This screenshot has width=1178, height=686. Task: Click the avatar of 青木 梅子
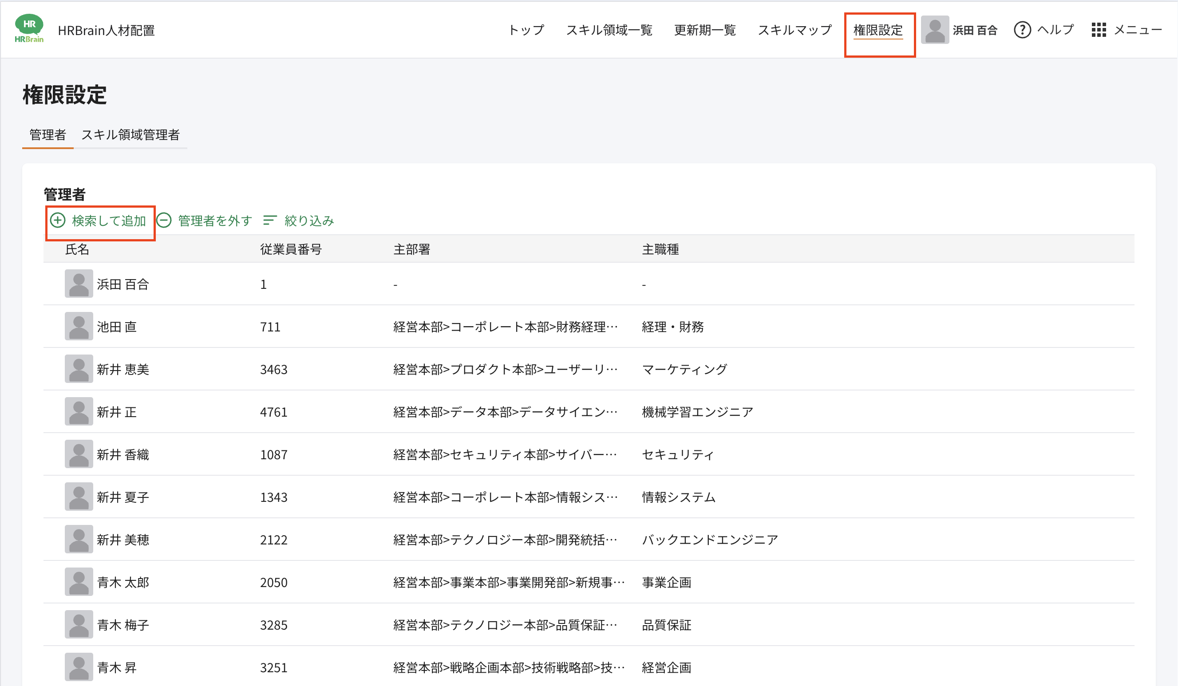[x=79, y=624]
